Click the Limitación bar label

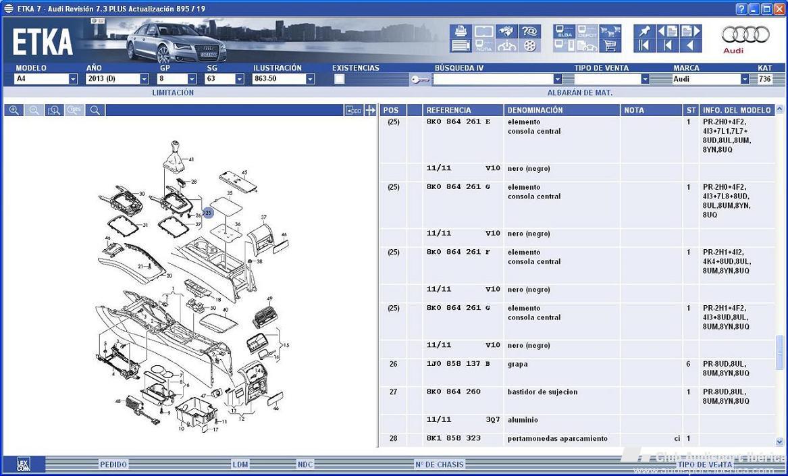coord(173,92)
